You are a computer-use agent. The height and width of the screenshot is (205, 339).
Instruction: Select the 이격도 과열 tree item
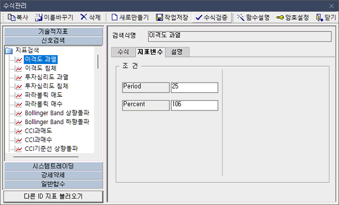(40, 60)
